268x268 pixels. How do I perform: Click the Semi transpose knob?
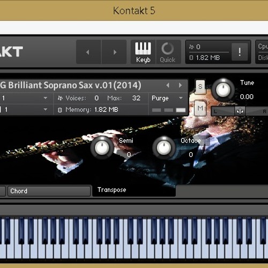pos(102,148)
